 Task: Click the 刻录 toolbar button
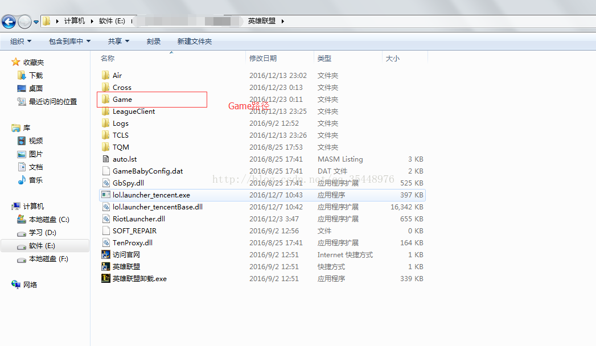point(154,41)
